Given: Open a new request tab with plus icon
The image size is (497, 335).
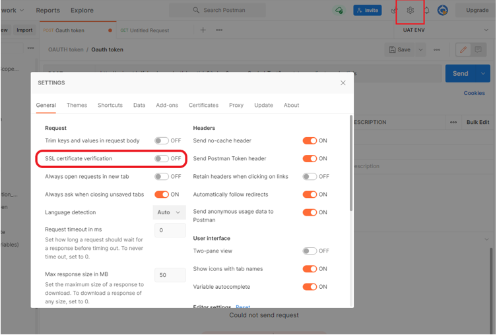Looking at the screenshot, I should coord(203,30).
